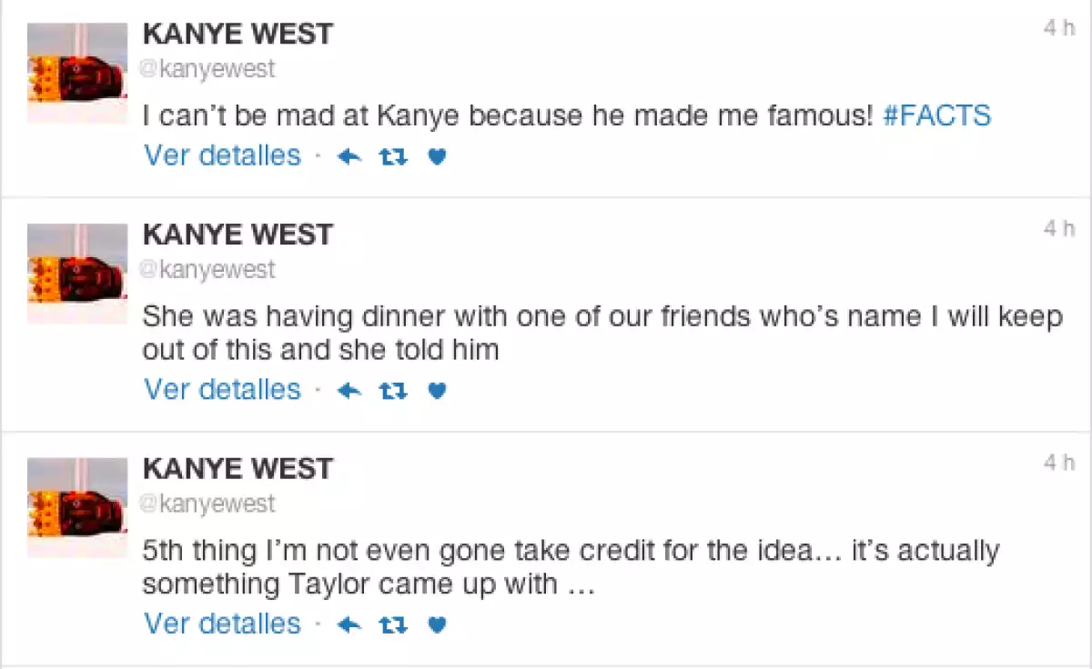Click Kanye West's avatar on the bottom tweet
This screenshot has height=669, width=1092.
coord(77,506)
